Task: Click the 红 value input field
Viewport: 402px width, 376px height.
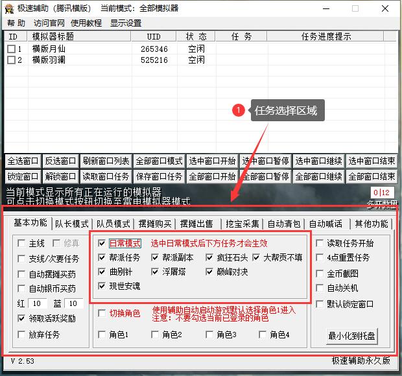Action: click(37, 303)
